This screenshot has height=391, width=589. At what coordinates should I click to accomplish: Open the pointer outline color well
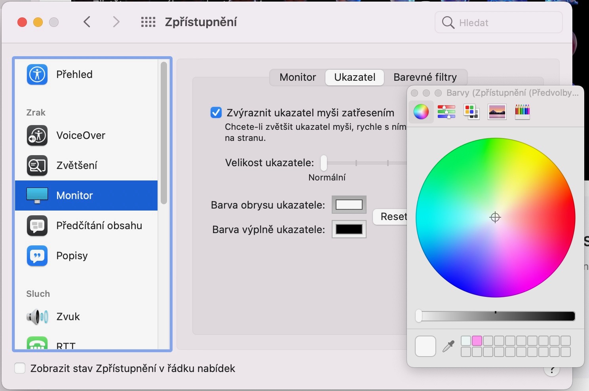point(349,205)
